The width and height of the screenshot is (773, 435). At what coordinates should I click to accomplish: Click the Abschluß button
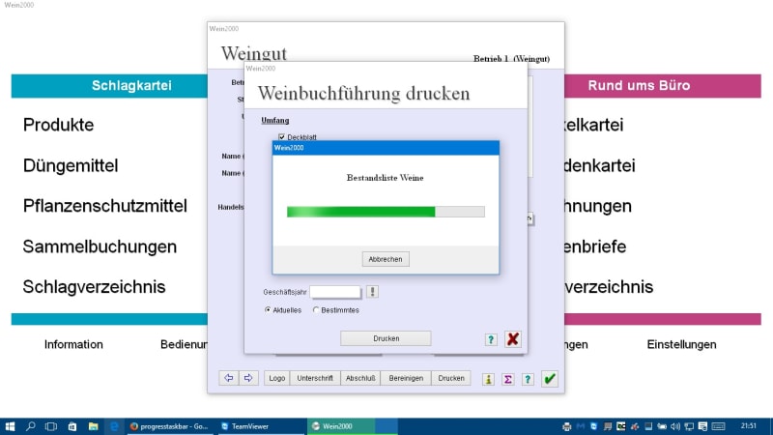click(x=360, y=378)
